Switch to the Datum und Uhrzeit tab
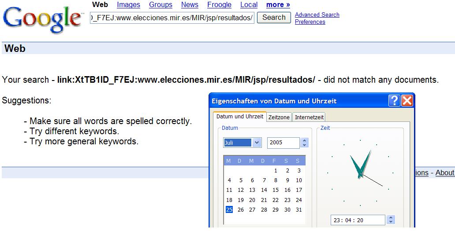Viewport: 455px width, 231px height. pyautogui.click(x=240, y=116)
